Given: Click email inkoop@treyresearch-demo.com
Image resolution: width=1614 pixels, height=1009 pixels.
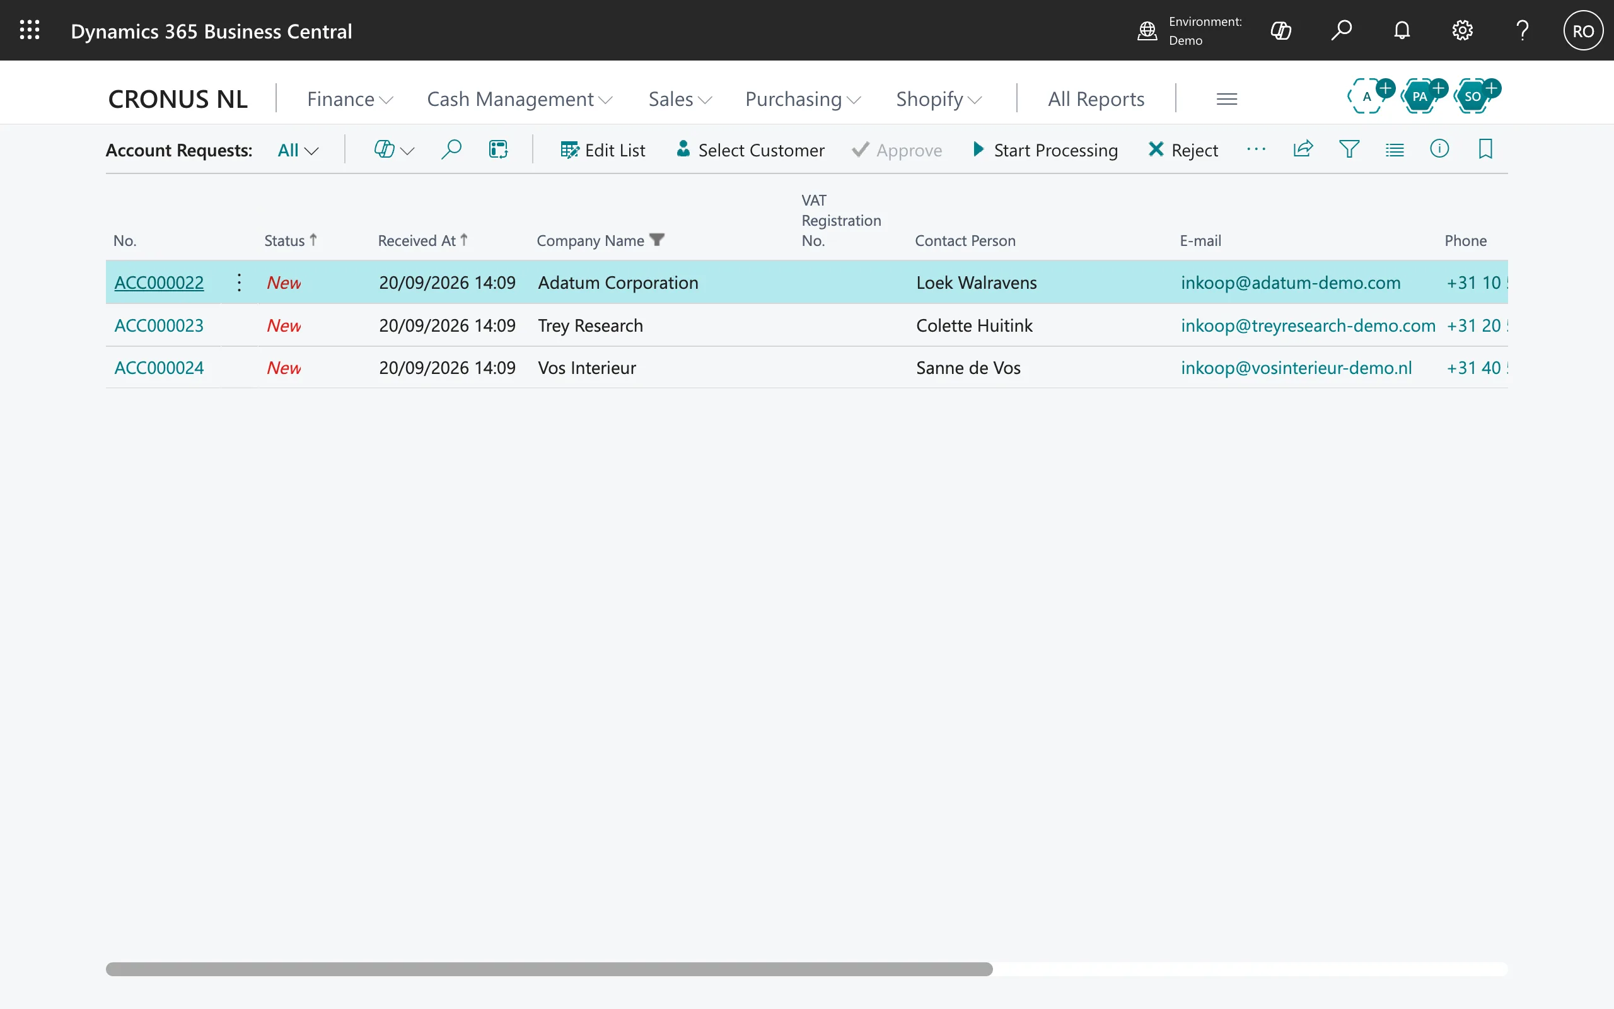Looking at the screenshot, I should [x=1307, y=325].
